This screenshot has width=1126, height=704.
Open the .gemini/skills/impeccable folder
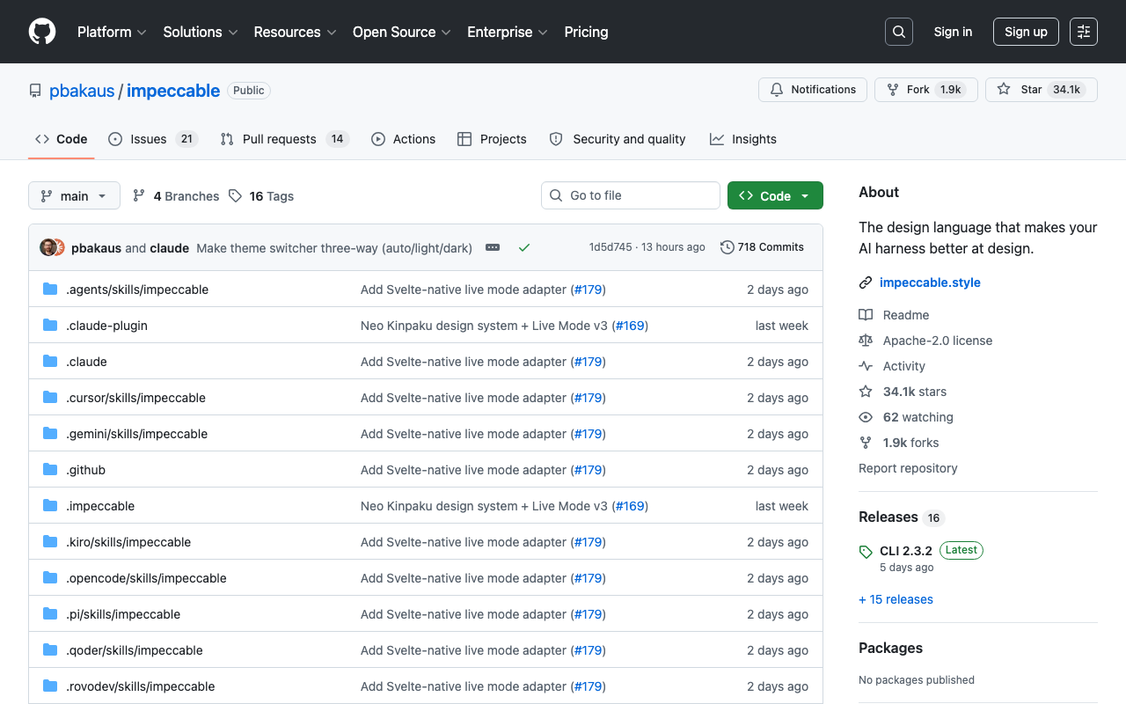coord(136,434)
